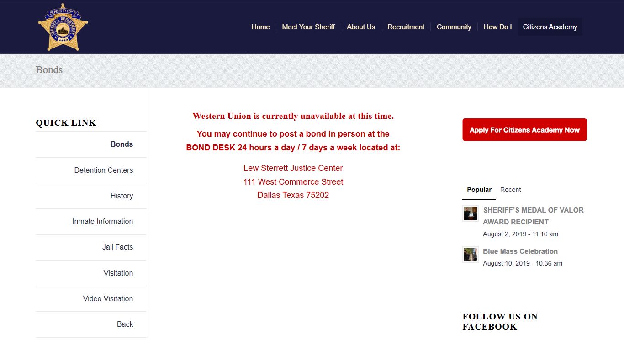Click the Follow Us On Facebook heading
The image size is (624, 351).
coord(500,321)
